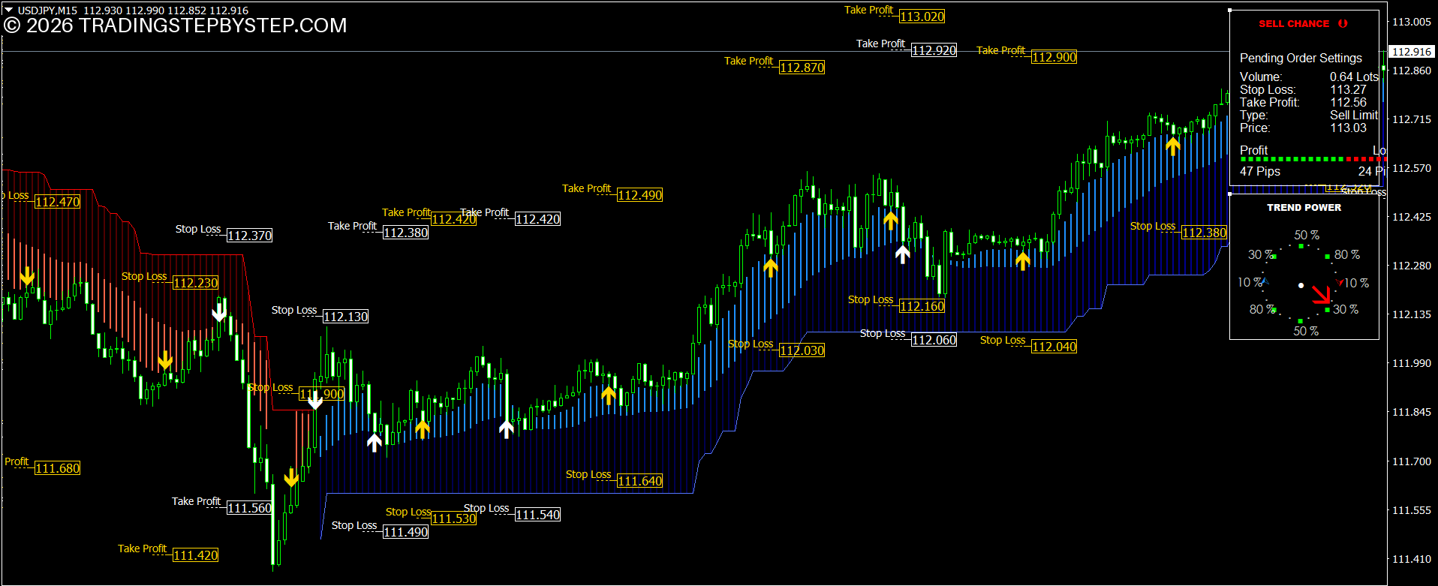The width and height of the screenshot is (1438, 586).
Task: Click the Take Profit 112.870 label
Action: 775,65
